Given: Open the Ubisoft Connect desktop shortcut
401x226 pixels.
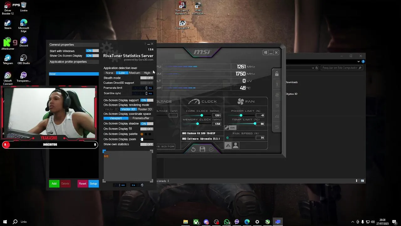Looking at the screenshot, I should pos(8,78).
